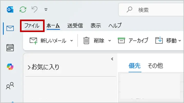Select the その他 inbox tab
Viewport: 184px width, 103px height.
pos(155,66)
